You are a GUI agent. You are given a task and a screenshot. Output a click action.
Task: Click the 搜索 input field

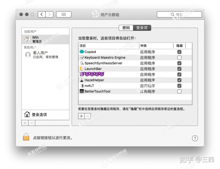tap(179, 14)
